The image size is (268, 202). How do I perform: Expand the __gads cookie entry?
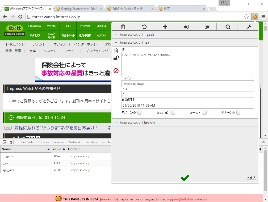tap(185, 35)
